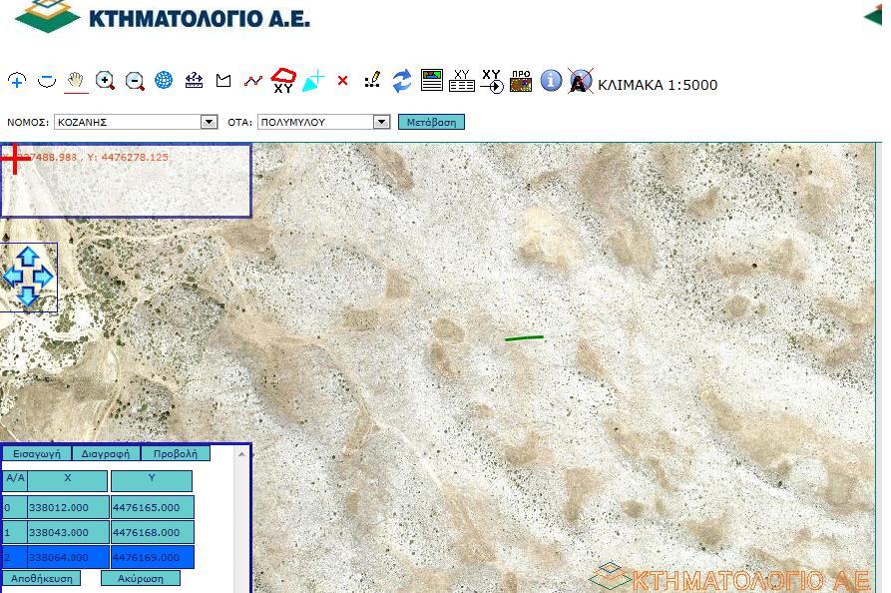Viewport: 891px width, 593px height.
Task: Click the Προβολή button
Action: 176,453
